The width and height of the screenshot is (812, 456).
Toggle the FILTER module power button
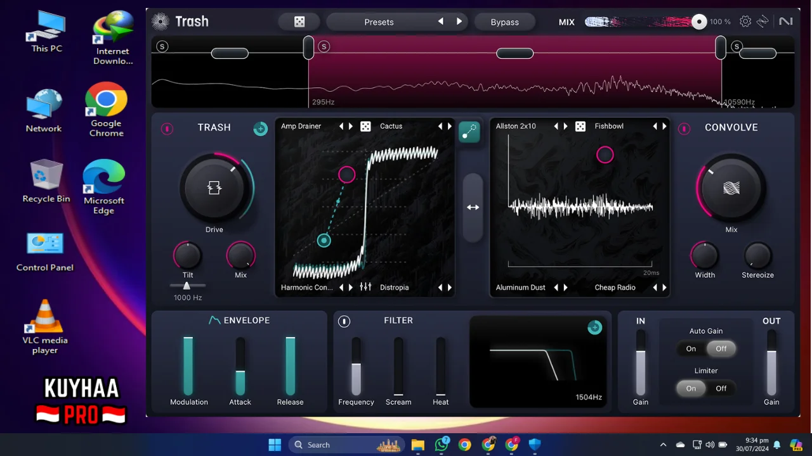[344, 321]
